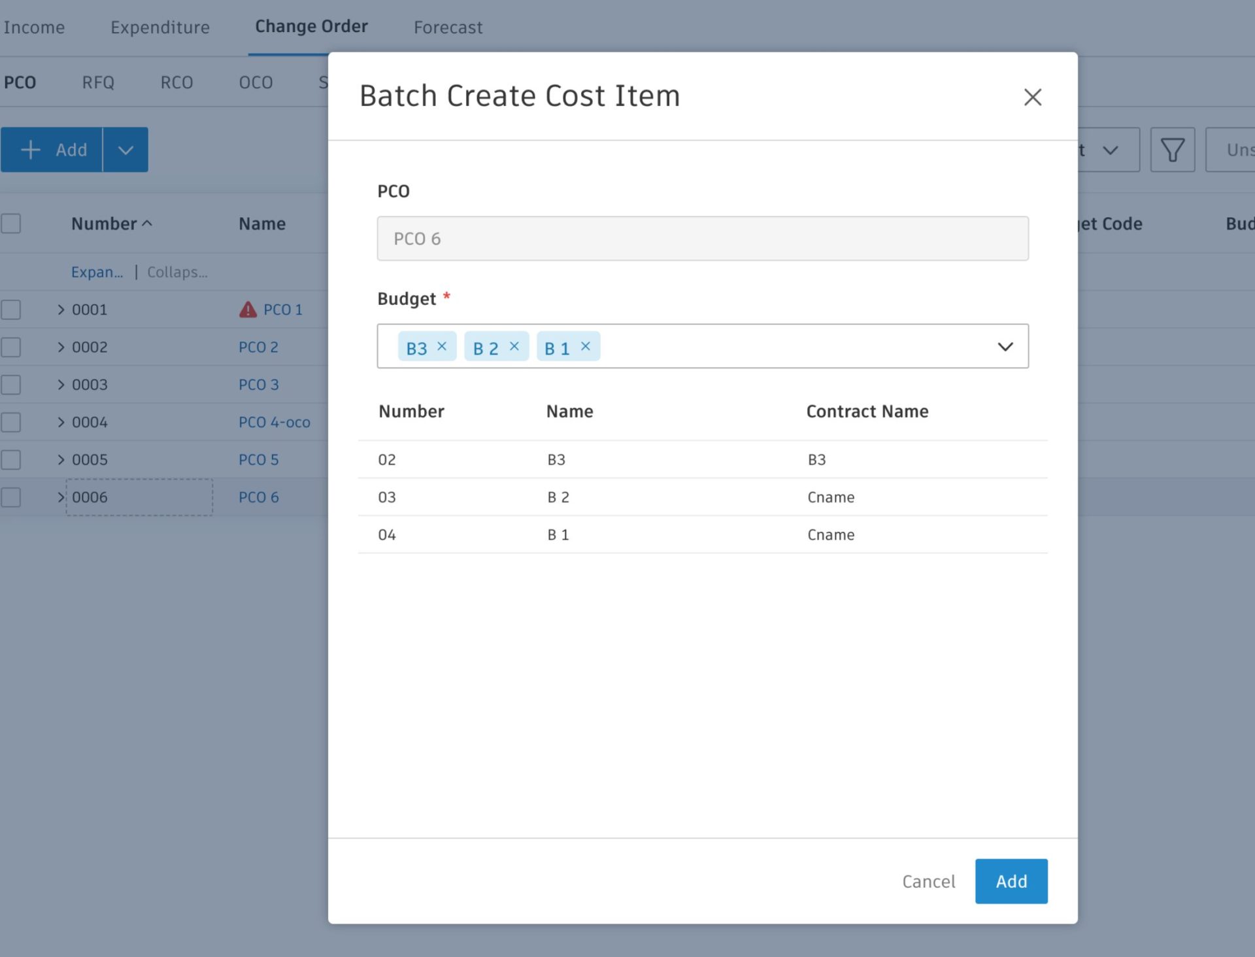Remove the B 2 budget tag
Viewport: 1255px width, 957px height.
click(514, 345)
